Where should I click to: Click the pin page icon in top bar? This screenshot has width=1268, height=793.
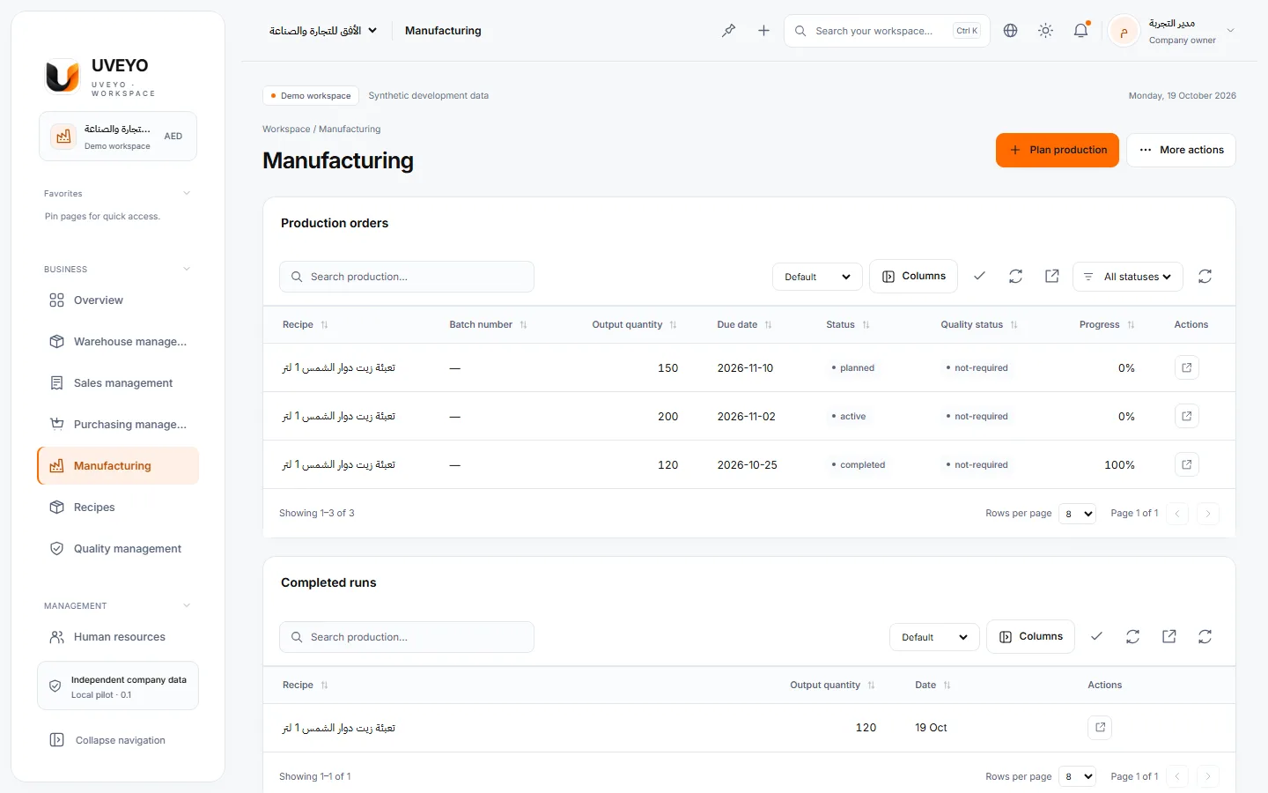coord(728,31)
